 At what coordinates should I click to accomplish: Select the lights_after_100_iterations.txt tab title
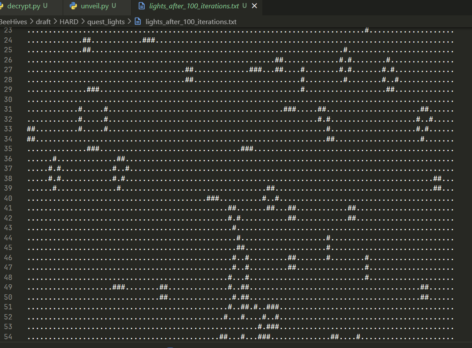coord(194,6)
